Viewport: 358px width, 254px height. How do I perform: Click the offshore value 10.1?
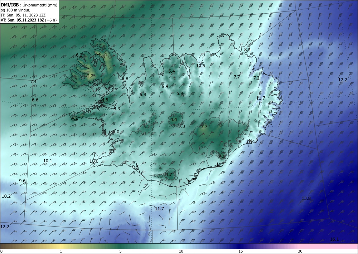click(x=48, y=161)
